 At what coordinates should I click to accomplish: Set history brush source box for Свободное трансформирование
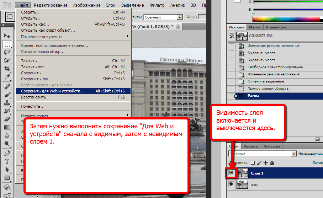coord(232,67)
